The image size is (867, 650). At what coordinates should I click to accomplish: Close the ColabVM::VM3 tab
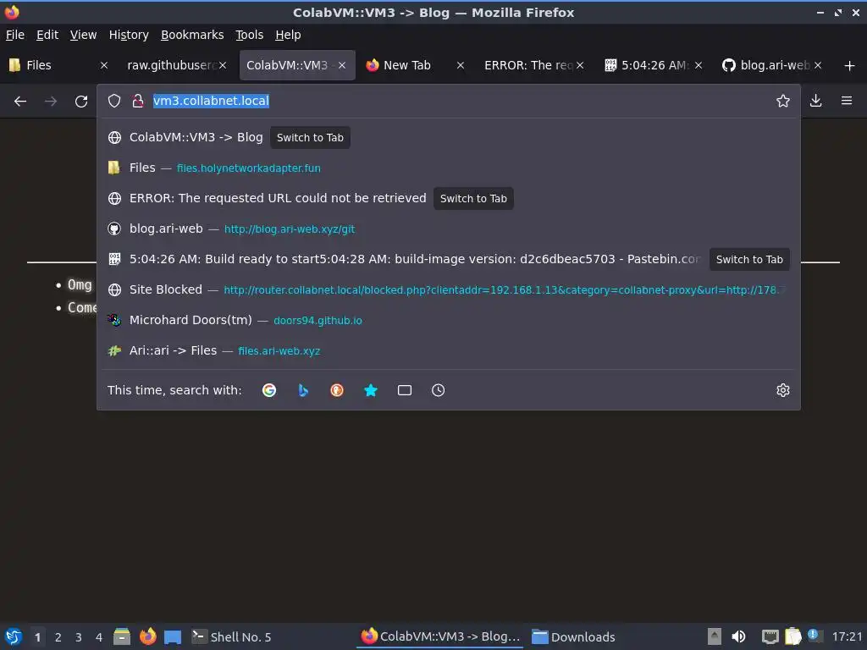(x=342, y=65)
